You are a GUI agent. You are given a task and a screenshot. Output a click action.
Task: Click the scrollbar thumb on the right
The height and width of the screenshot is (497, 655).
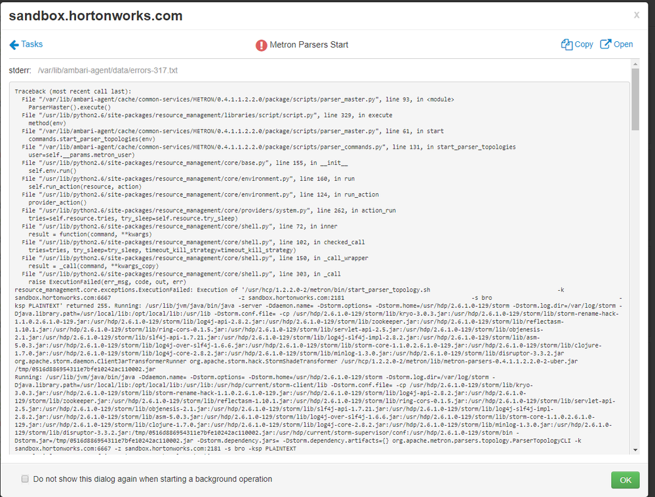point(636,97)
